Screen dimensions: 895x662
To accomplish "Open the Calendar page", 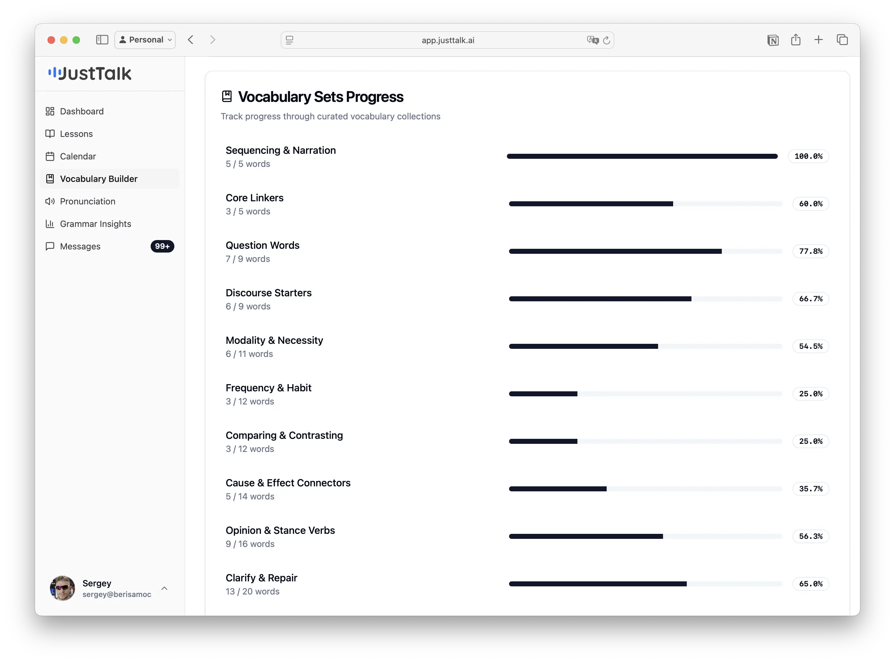I will (109, 156).
